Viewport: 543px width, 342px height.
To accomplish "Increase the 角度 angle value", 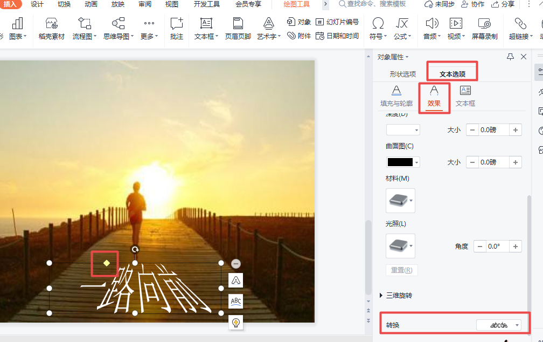I will [x=516, y=247].
